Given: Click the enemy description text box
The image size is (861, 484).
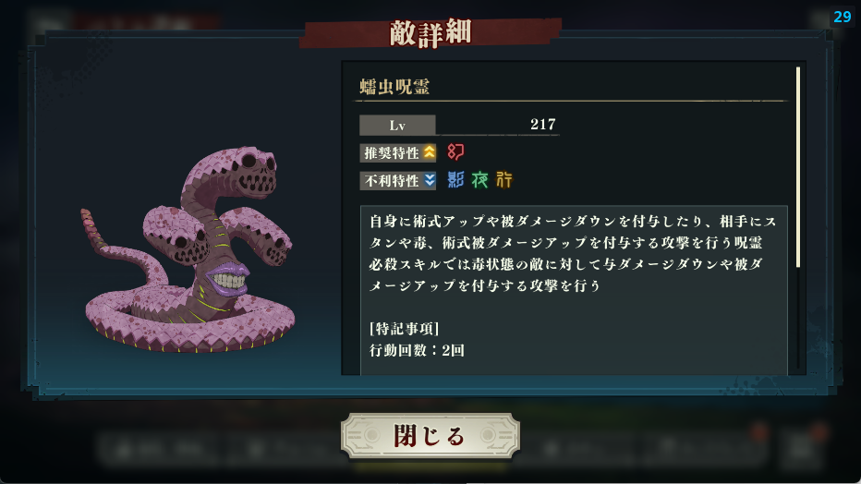Looking at the screenshot, I should pyautogui.click(x=574, y=290).
